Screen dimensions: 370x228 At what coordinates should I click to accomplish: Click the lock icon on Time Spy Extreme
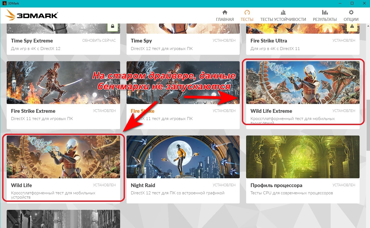pyautogui.click(x=113, y=26)
